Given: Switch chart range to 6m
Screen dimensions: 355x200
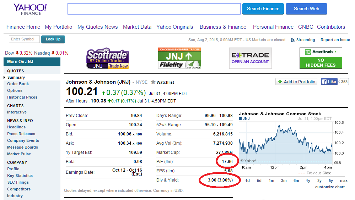Looking at the screenshot, I should 296,180.
